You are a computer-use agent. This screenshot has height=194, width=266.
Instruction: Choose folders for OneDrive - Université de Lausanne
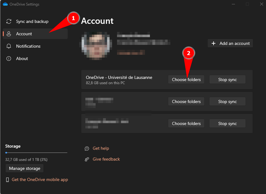(x=186, y=80)
